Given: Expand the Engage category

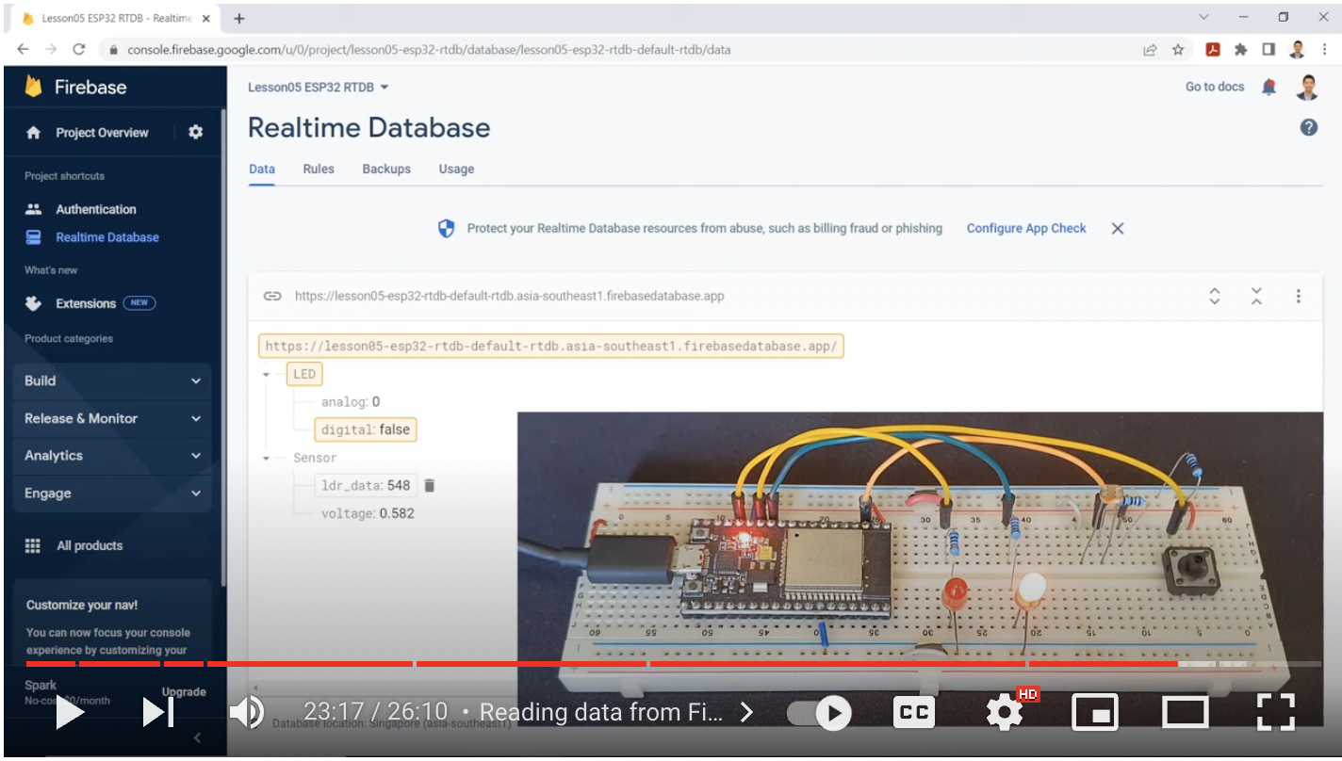Looking at the screenshot, I should pyautogui.click(x=112, y=494).
